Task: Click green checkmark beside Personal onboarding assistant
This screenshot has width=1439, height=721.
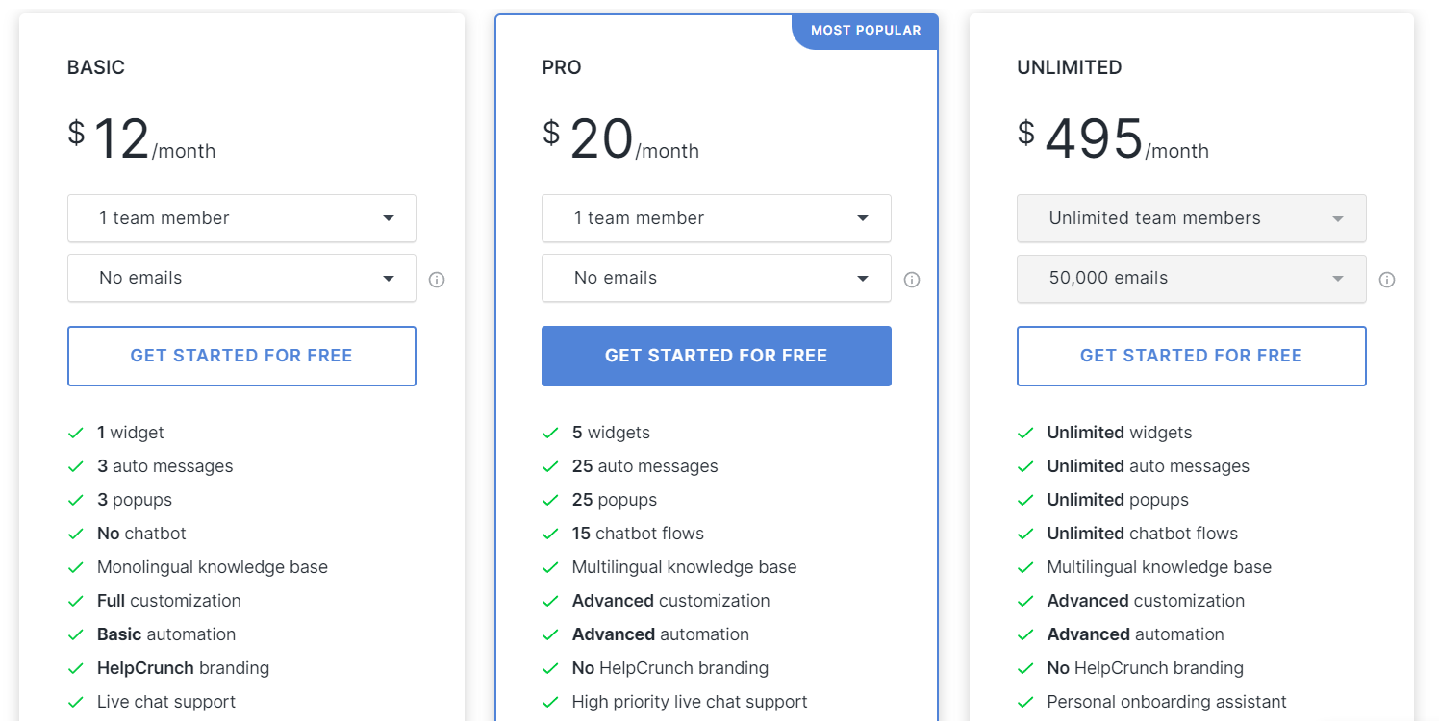Action: [1025, 702]
